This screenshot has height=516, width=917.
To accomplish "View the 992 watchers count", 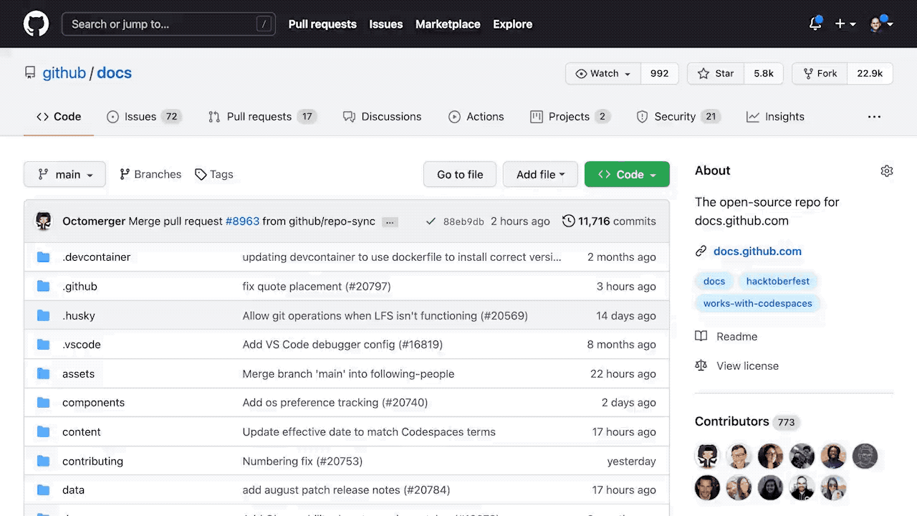I will pos(659,74).
